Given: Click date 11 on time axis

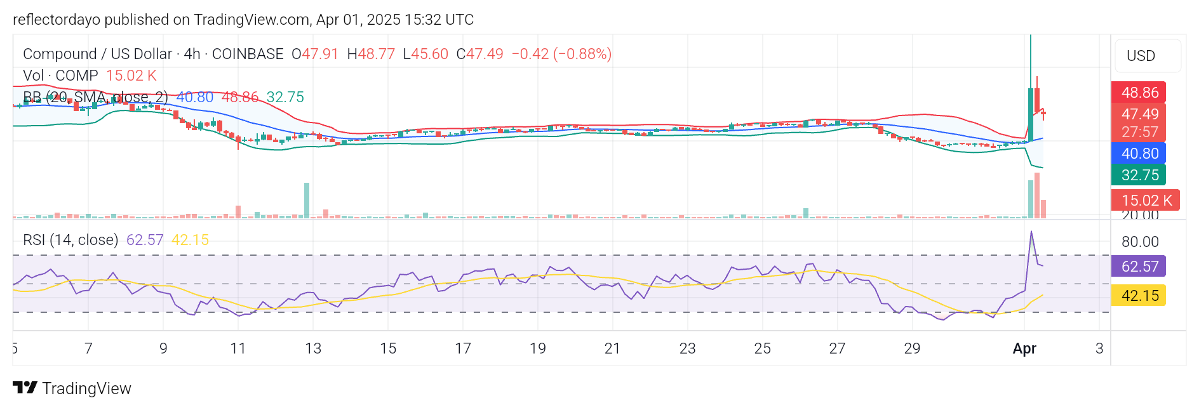Looking at the screenshot, I should (x=238, y=348).
